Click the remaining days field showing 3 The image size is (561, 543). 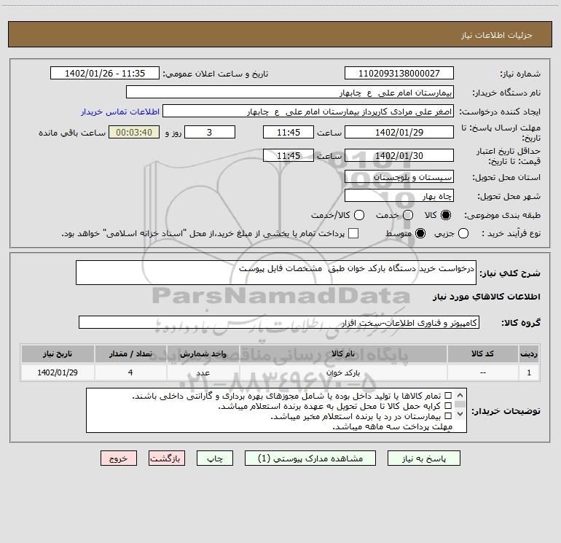pyautogui.click(x=210, y=132)
